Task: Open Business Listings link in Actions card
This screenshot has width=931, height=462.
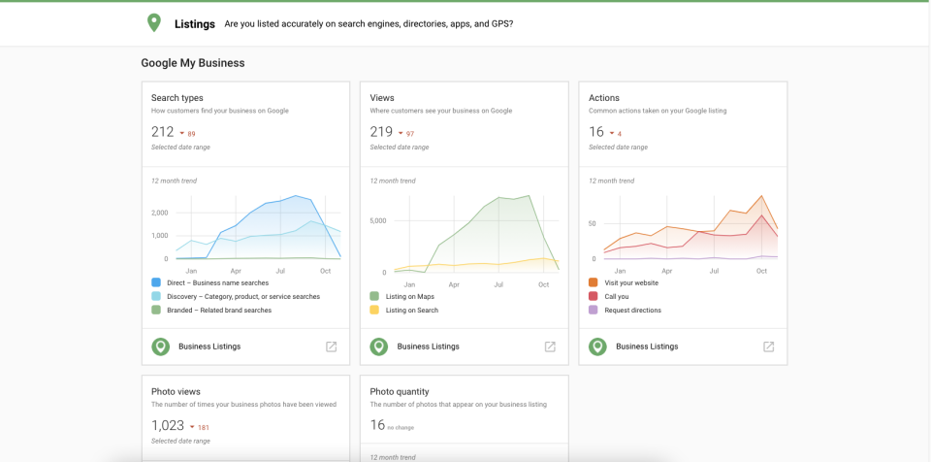Action: [647, 346]
